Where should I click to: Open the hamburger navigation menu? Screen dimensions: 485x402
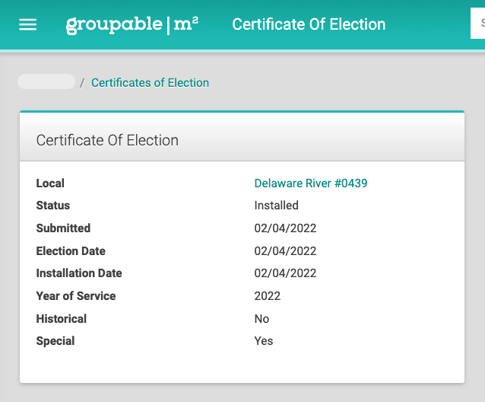(x=28, y=24)
